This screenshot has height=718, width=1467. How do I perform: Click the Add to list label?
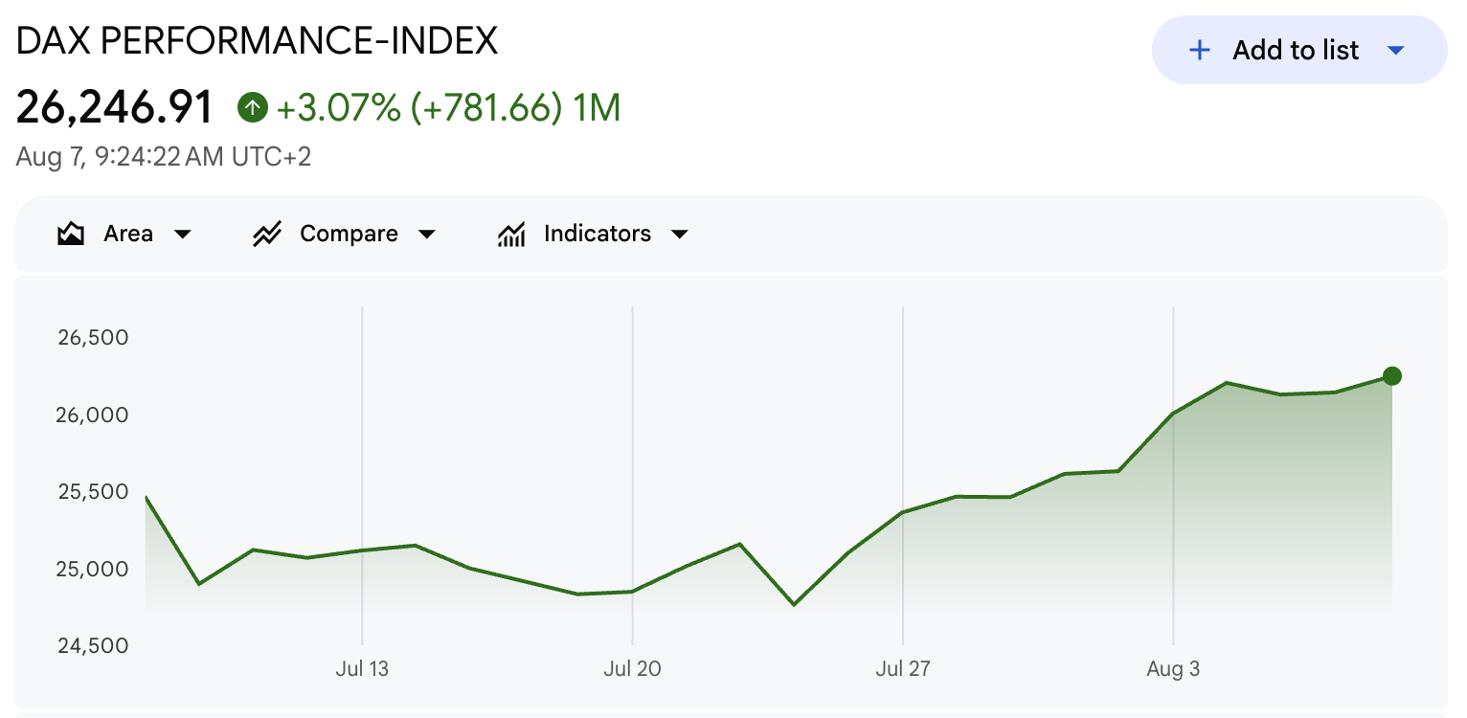[x=1296, y=51]
